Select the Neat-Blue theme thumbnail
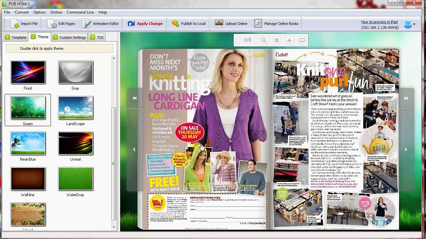This screenshot has height=239, width=426. click(x=28, y=143)
